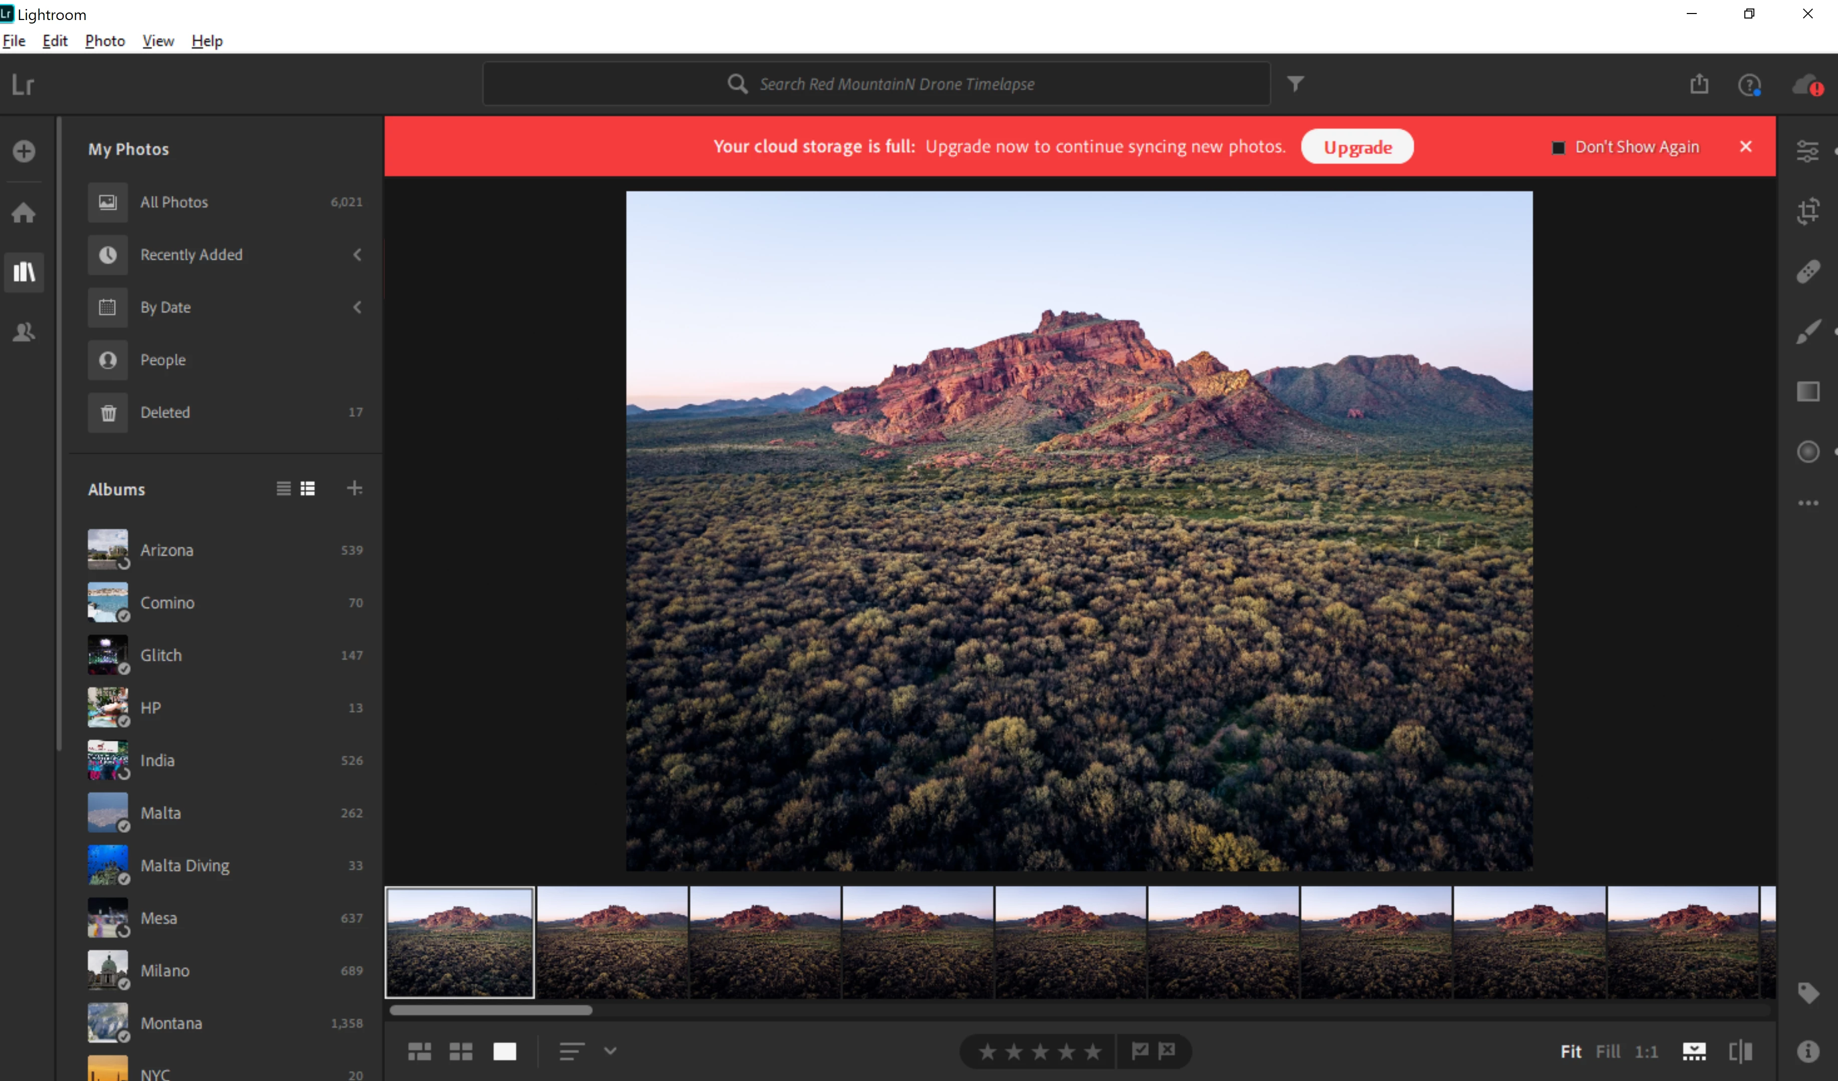This screenshot has width=1838, height=1081.
Task: Set the rating to five stars
Action: click(1093, 1051)
